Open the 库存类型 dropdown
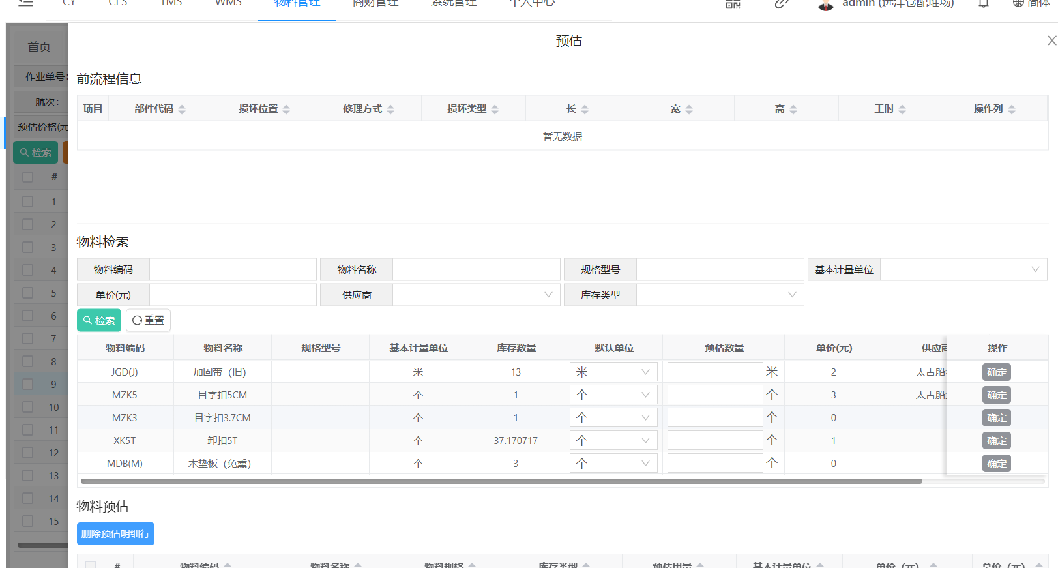 point(719,295)
